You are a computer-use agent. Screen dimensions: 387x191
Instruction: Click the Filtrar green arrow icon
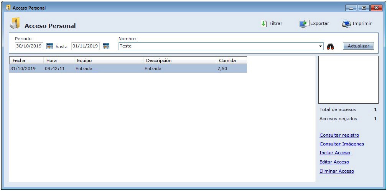pos(263,24)
